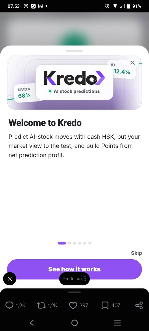Click See how it works button
Screen dimensions: 149x331
point(74,269)
